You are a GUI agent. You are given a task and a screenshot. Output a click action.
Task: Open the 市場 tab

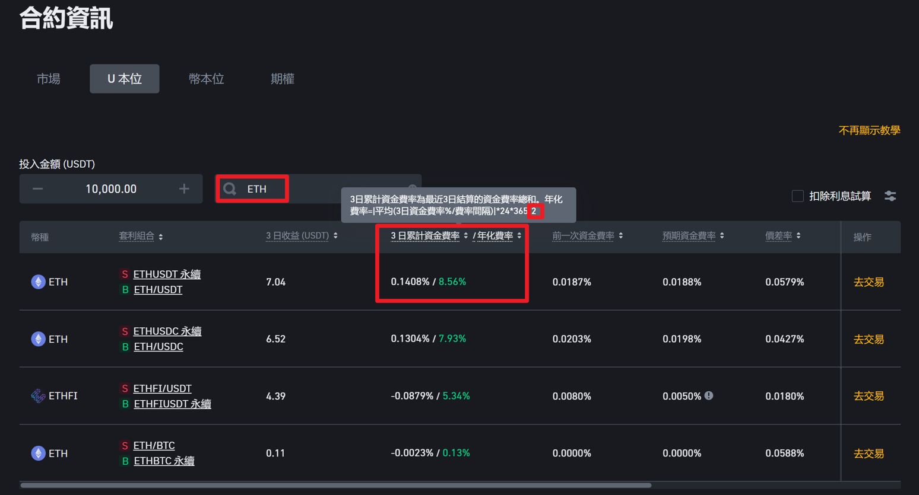click(49, 79)
